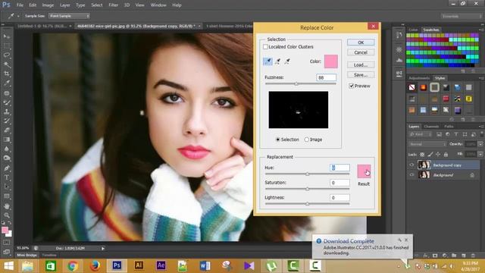Hide the Background layer
The image size is (485, 273).
(411, 175)
